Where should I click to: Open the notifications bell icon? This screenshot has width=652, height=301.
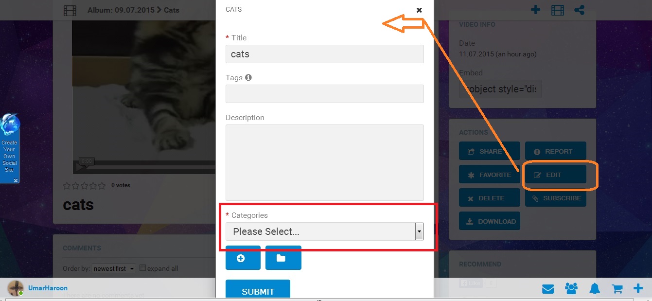(594, 289)
